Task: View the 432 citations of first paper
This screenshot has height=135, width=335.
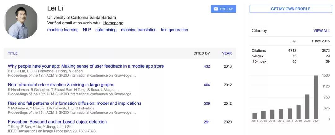Action: point(207,66)
